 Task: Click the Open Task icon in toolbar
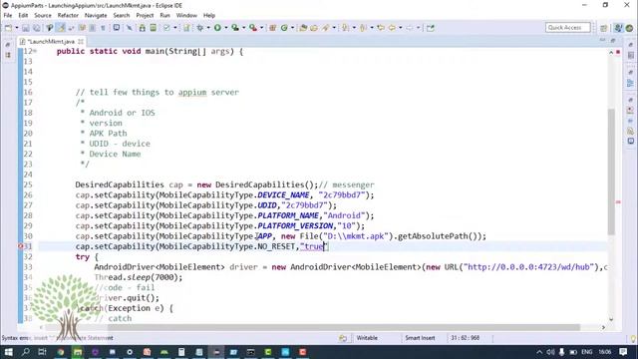[314, 28]
